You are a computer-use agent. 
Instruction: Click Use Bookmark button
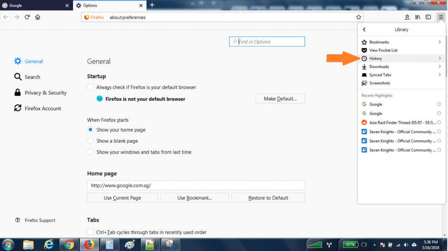coord(195,198)
